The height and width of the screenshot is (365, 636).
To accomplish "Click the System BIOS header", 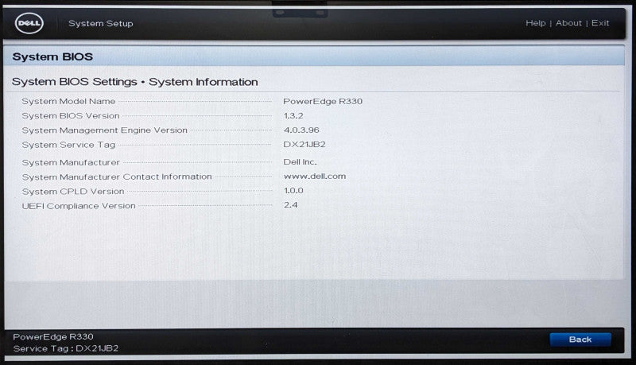I will click(52, 56).
